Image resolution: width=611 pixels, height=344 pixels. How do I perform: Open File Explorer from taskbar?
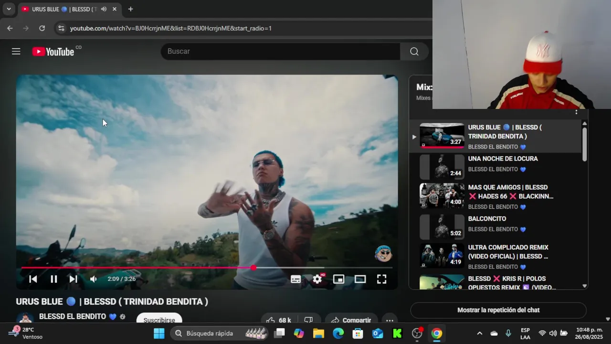coord(318,333)
